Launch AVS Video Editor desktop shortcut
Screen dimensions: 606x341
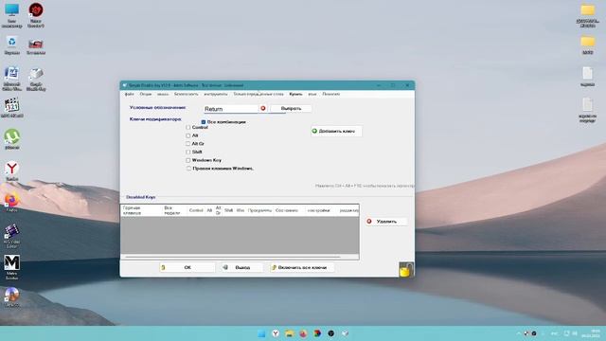11,236
